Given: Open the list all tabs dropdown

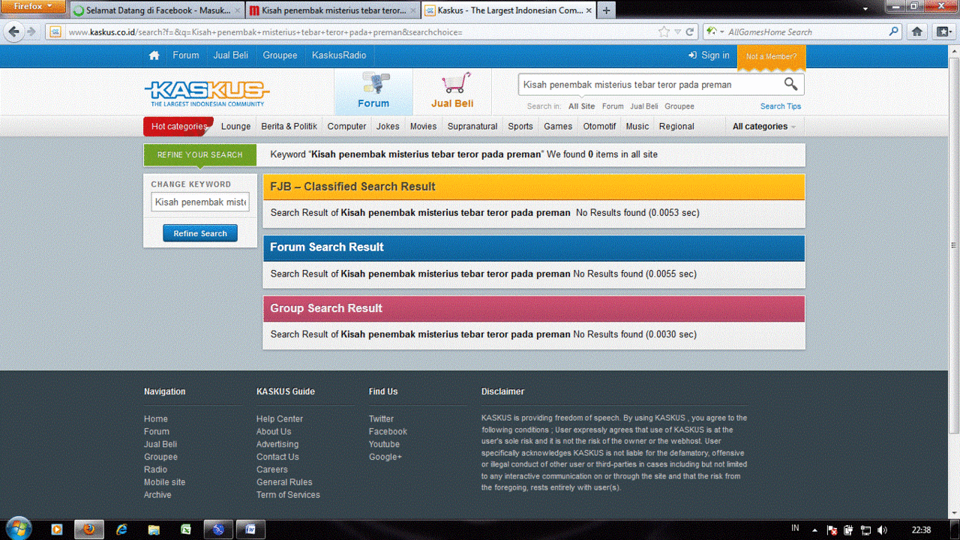Looking at the screenshot, I should 866,10.
